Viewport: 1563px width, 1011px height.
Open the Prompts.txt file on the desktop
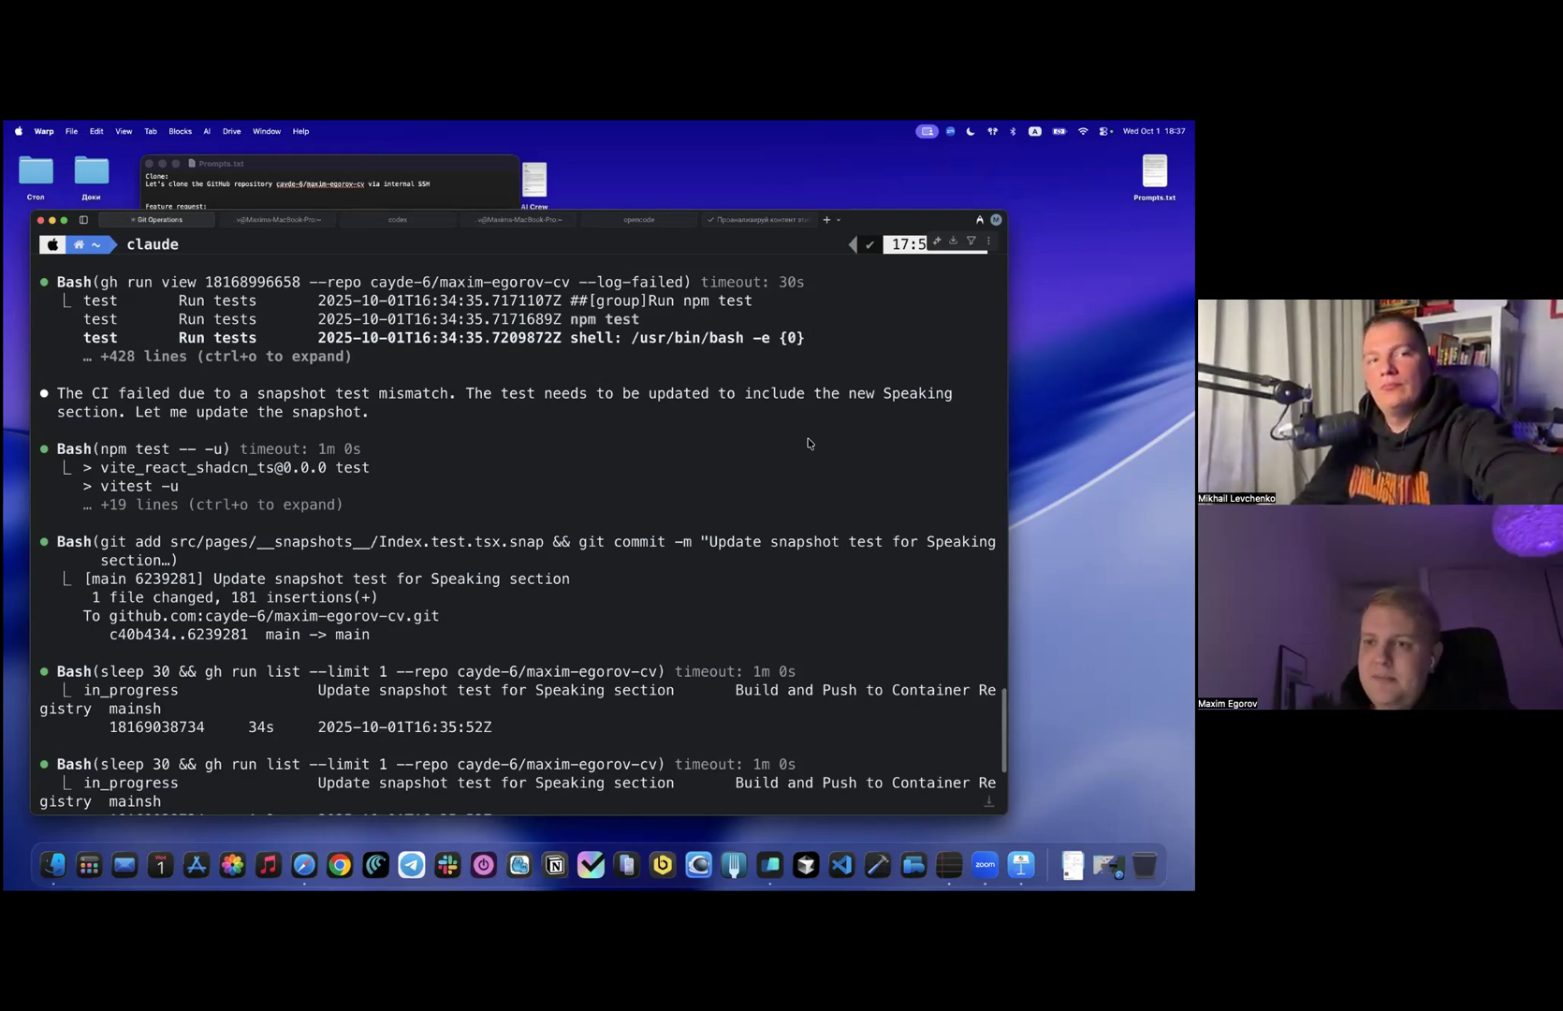(x=1155, y=177)
